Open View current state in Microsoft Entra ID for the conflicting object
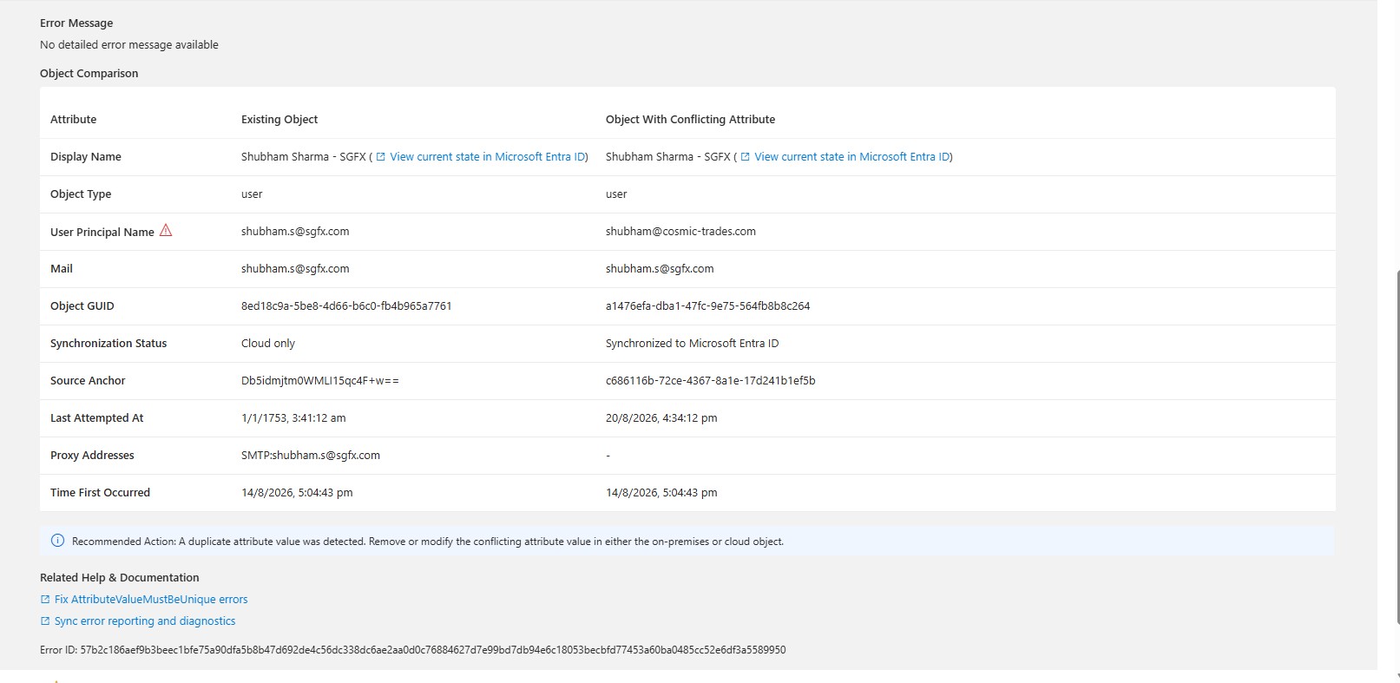 click(x=851, y=157)
